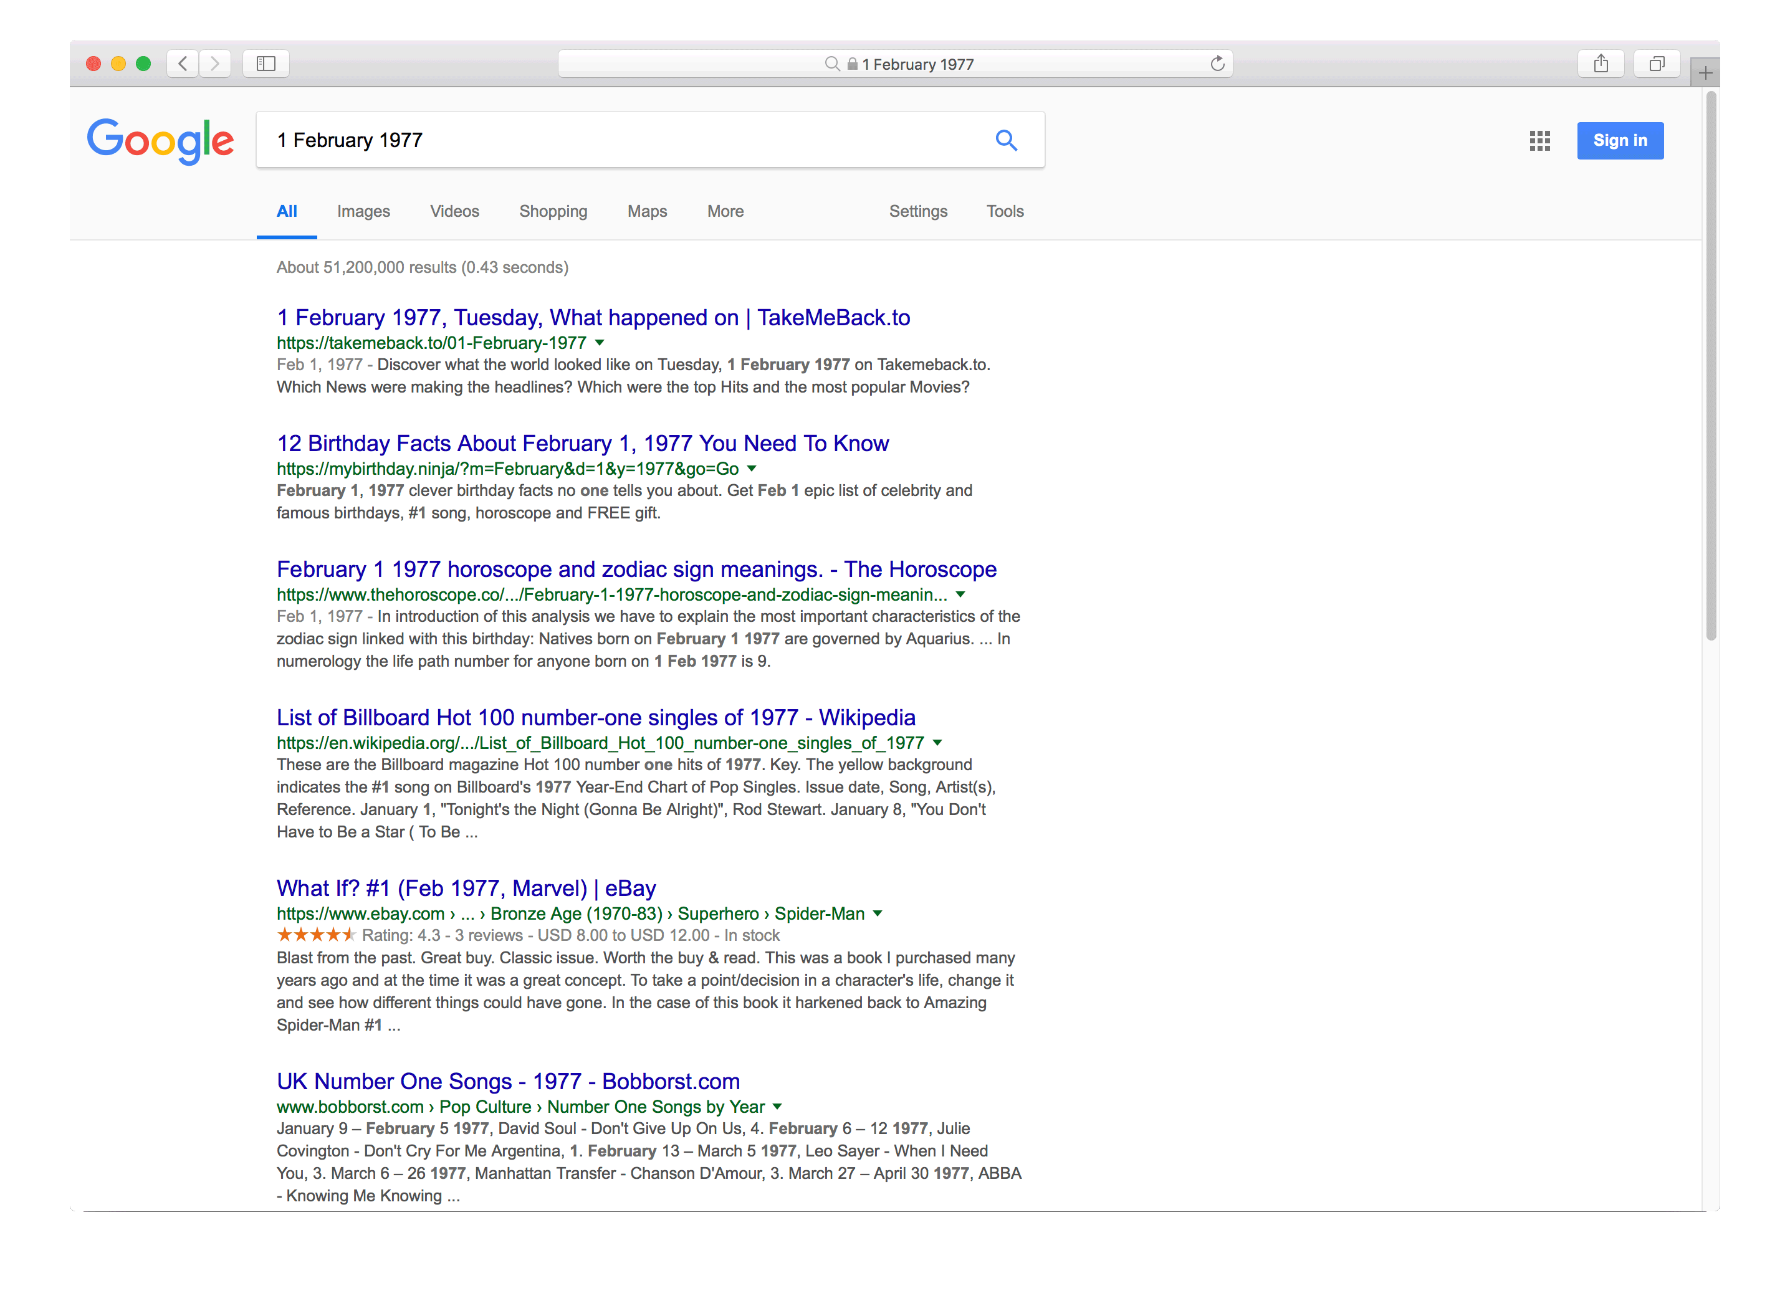This screenshot has height=1311, width=1790.
Task: Click the address bar showing 1 February 1977
Action: 894,64
